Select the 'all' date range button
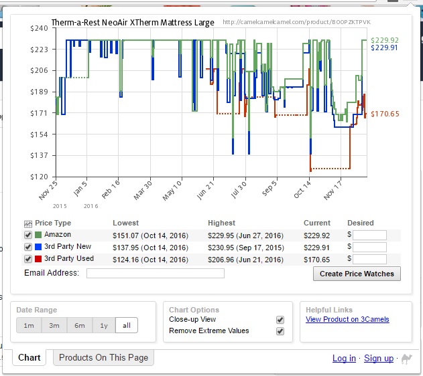Screen dimensions: 423x376 click(127, 326)
